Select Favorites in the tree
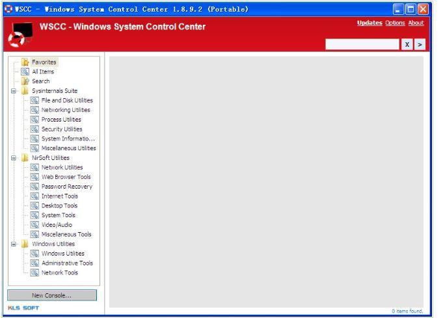The width and height of the screenshot is (443, 318). click(44, 62)
